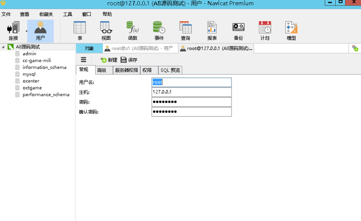Switch to the root@127.0.0.1 user tab
The image size is (361, 221).
coord(217,48)
